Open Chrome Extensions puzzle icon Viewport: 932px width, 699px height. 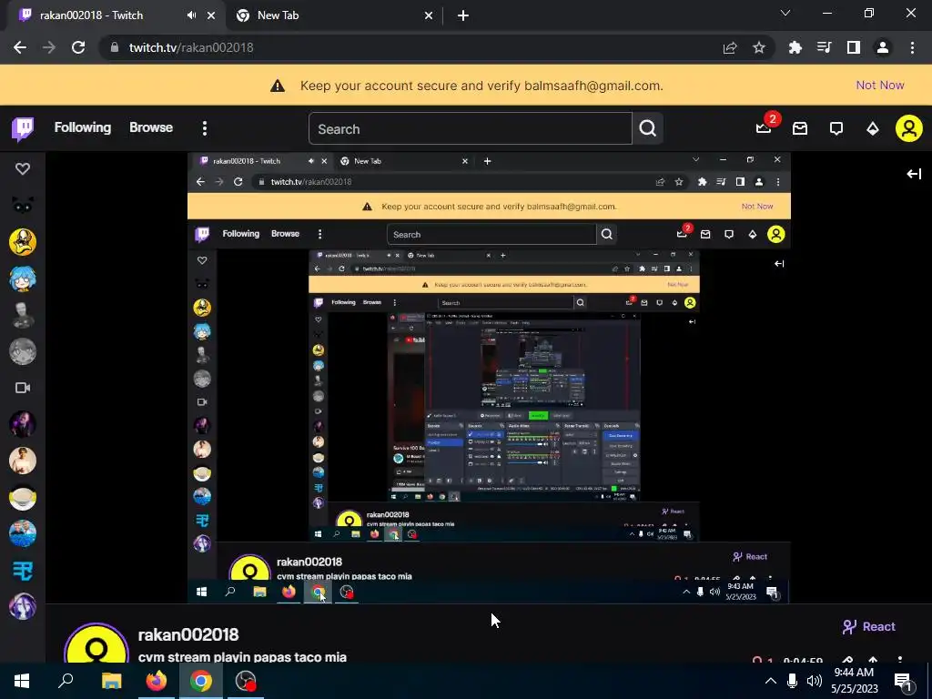pyautogui.click(x=795, y=47)
